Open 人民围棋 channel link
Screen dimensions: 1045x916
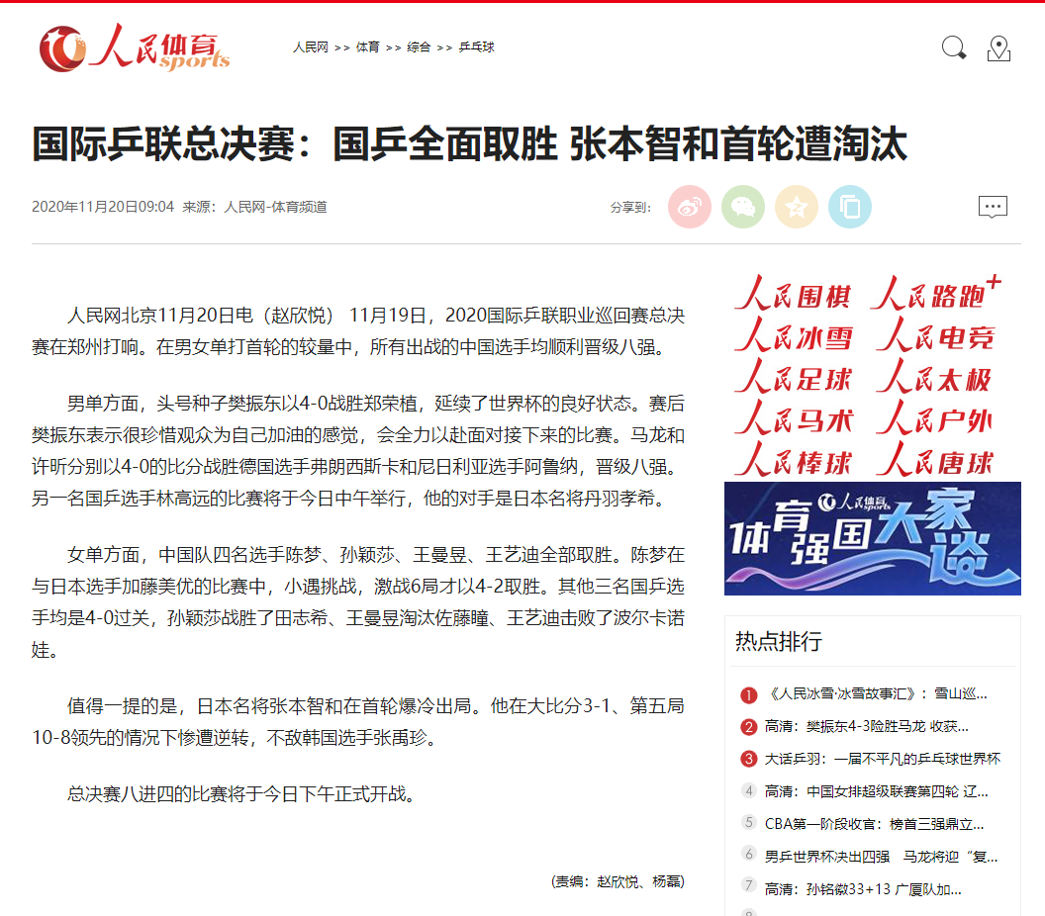click(793, 294)
